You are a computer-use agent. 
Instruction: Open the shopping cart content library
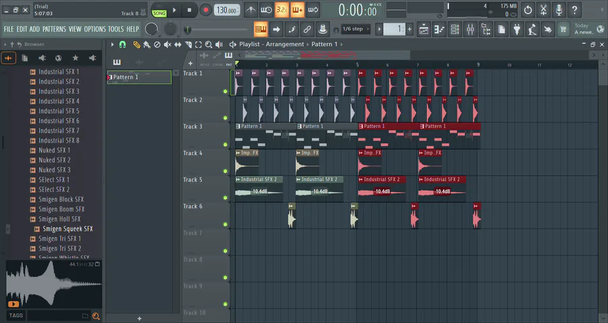pos(563,29)
